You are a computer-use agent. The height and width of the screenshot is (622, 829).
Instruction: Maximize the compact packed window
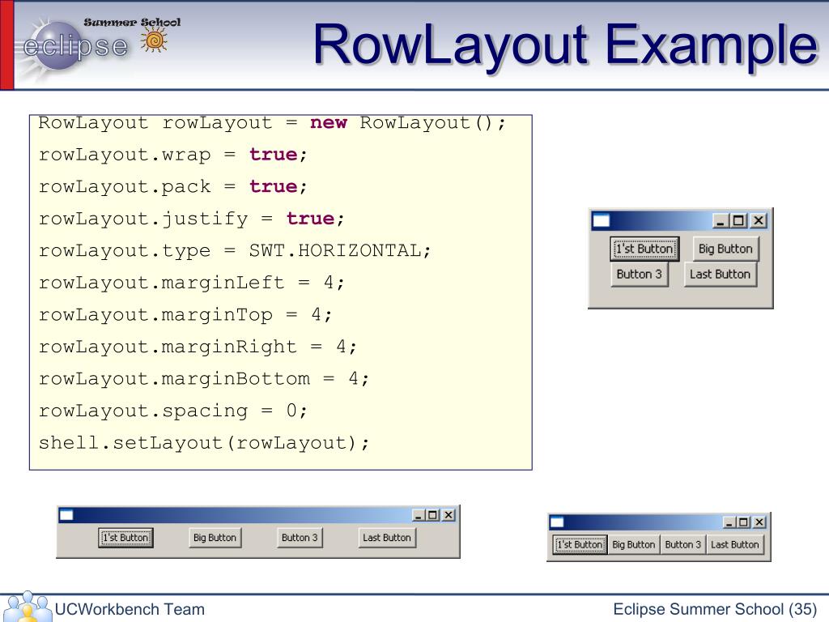(x=743, y=522)
